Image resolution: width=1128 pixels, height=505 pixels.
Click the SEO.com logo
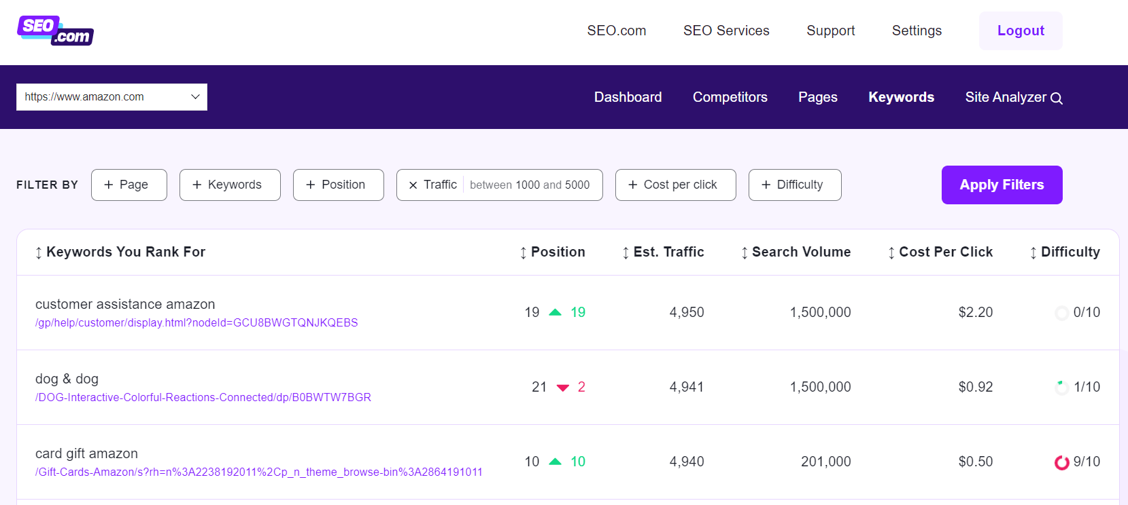point(55,31)
